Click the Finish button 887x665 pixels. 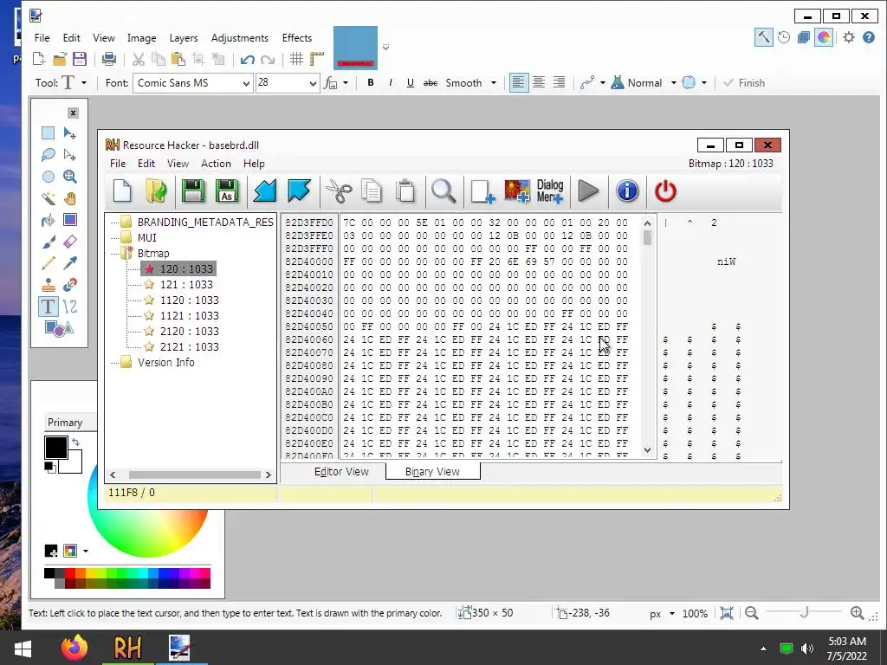click(x=744, y=82)
